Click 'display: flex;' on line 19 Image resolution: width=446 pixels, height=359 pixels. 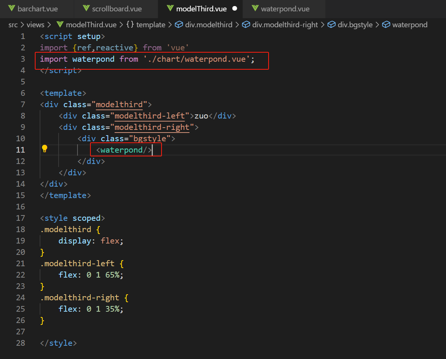[x=91, y=241]
